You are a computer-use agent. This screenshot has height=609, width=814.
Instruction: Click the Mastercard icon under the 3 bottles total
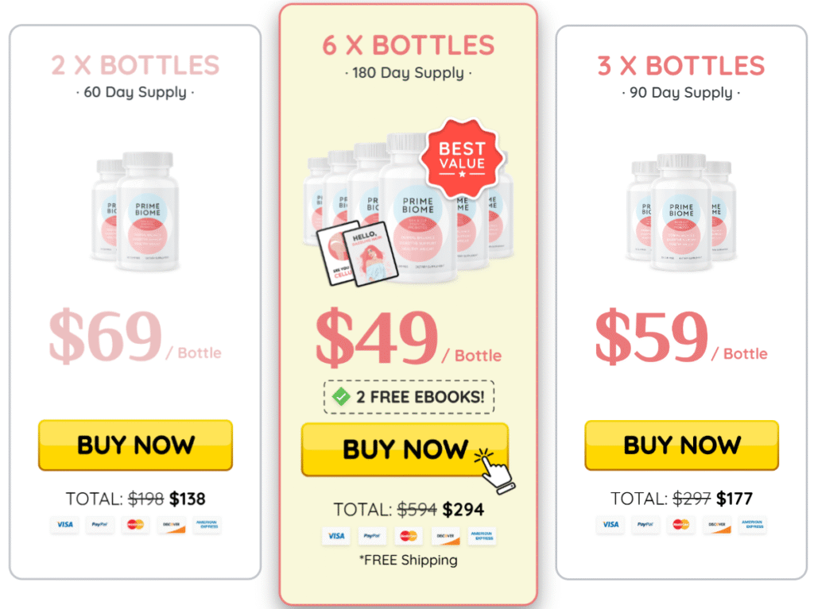[681, 525]
